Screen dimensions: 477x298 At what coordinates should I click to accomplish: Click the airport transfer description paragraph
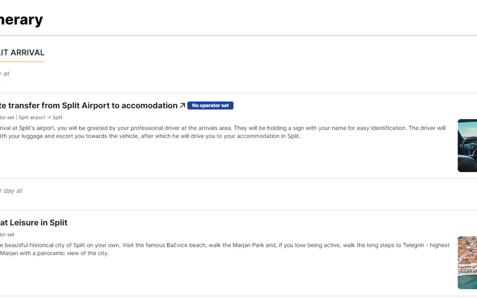221,132
